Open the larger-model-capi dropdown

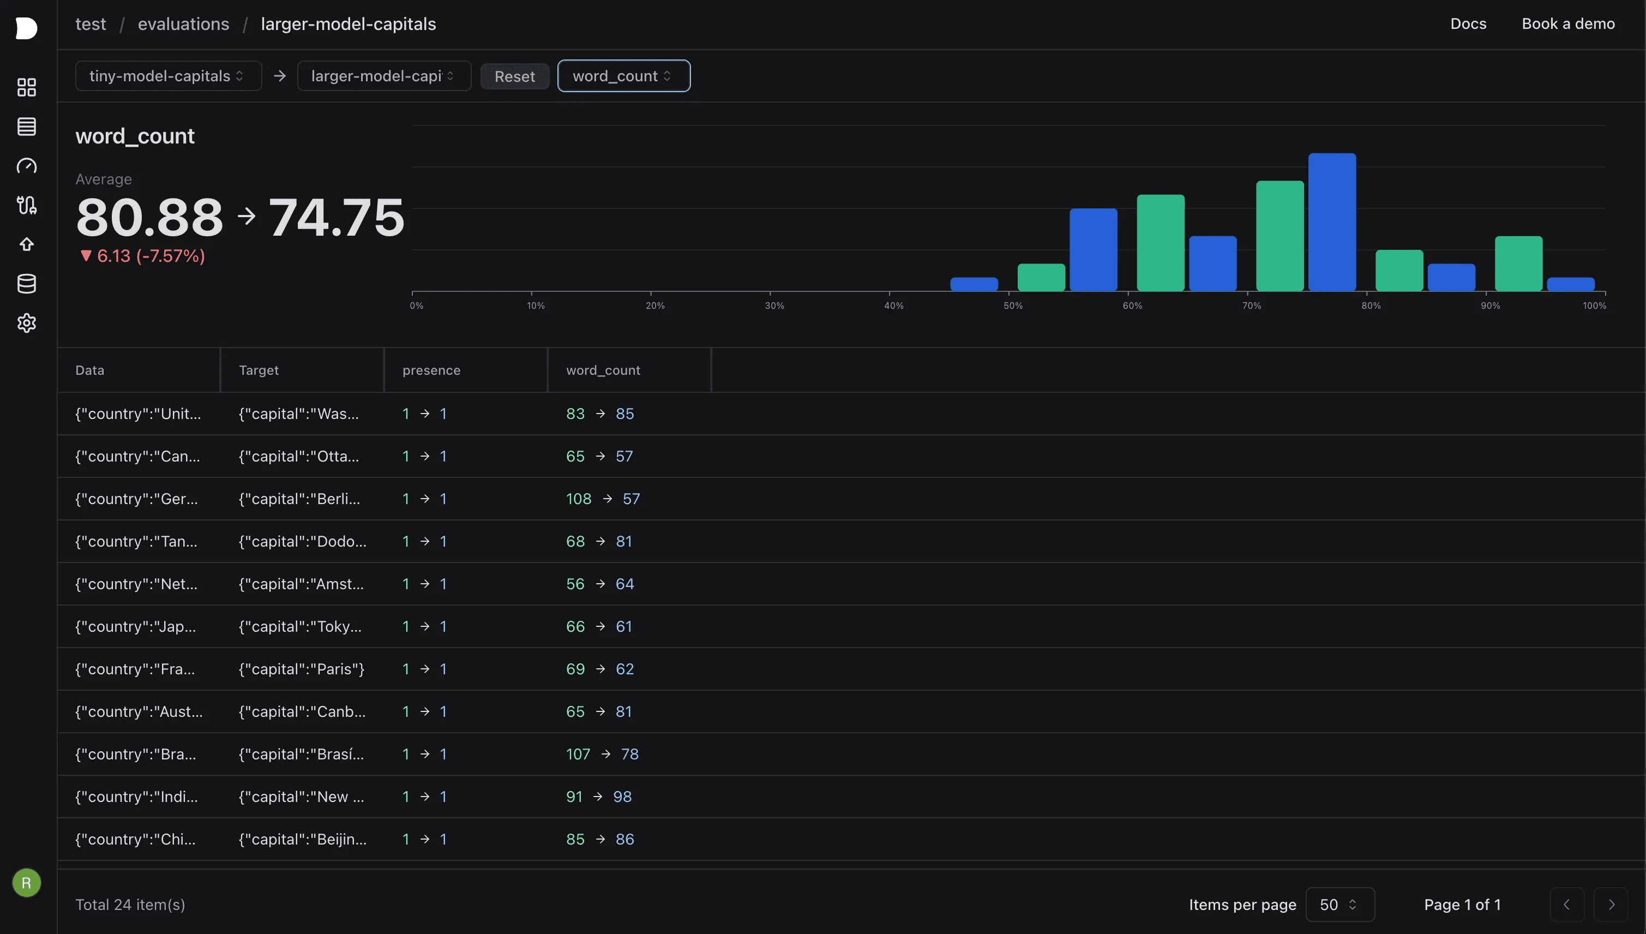(384, 76)
